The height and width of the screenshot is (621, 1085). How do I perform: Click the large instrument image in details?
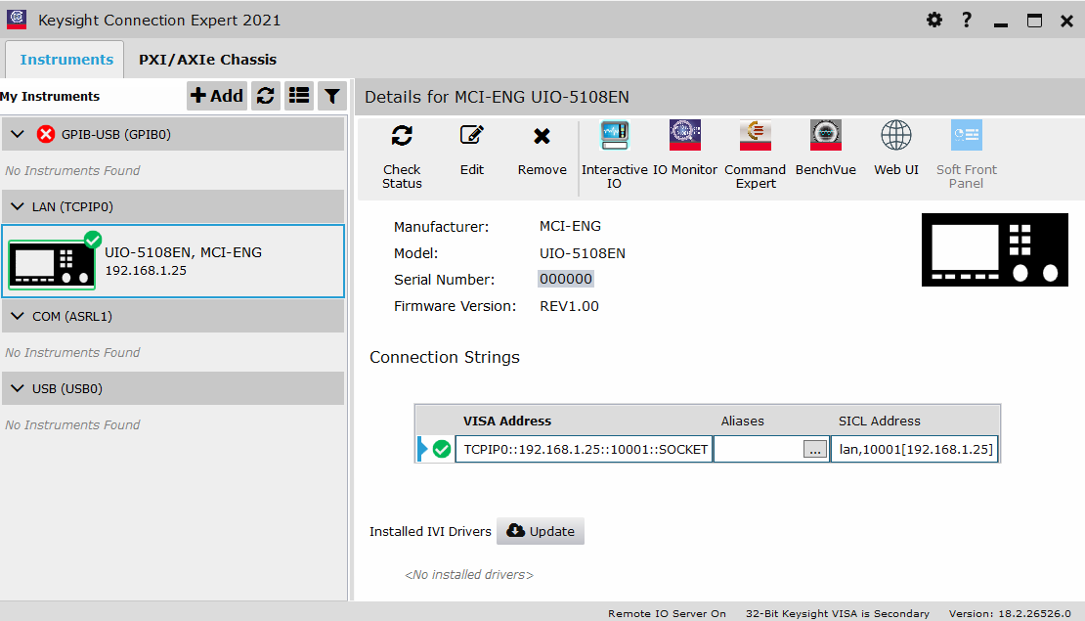[x=995, y=250]
